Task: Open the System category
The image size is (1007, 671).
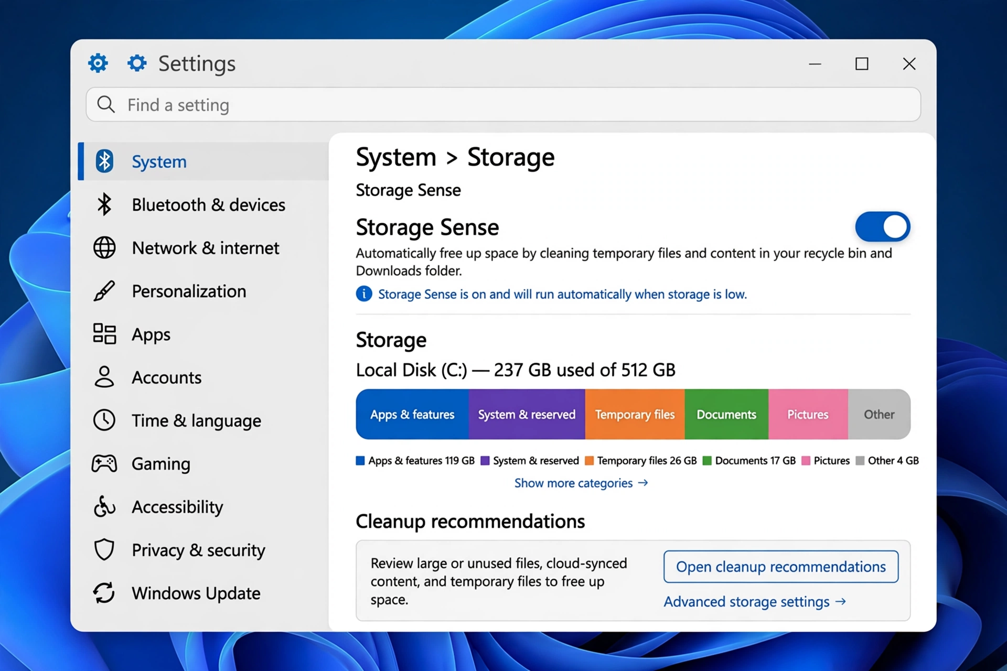Action: click(x=203, y=161)
